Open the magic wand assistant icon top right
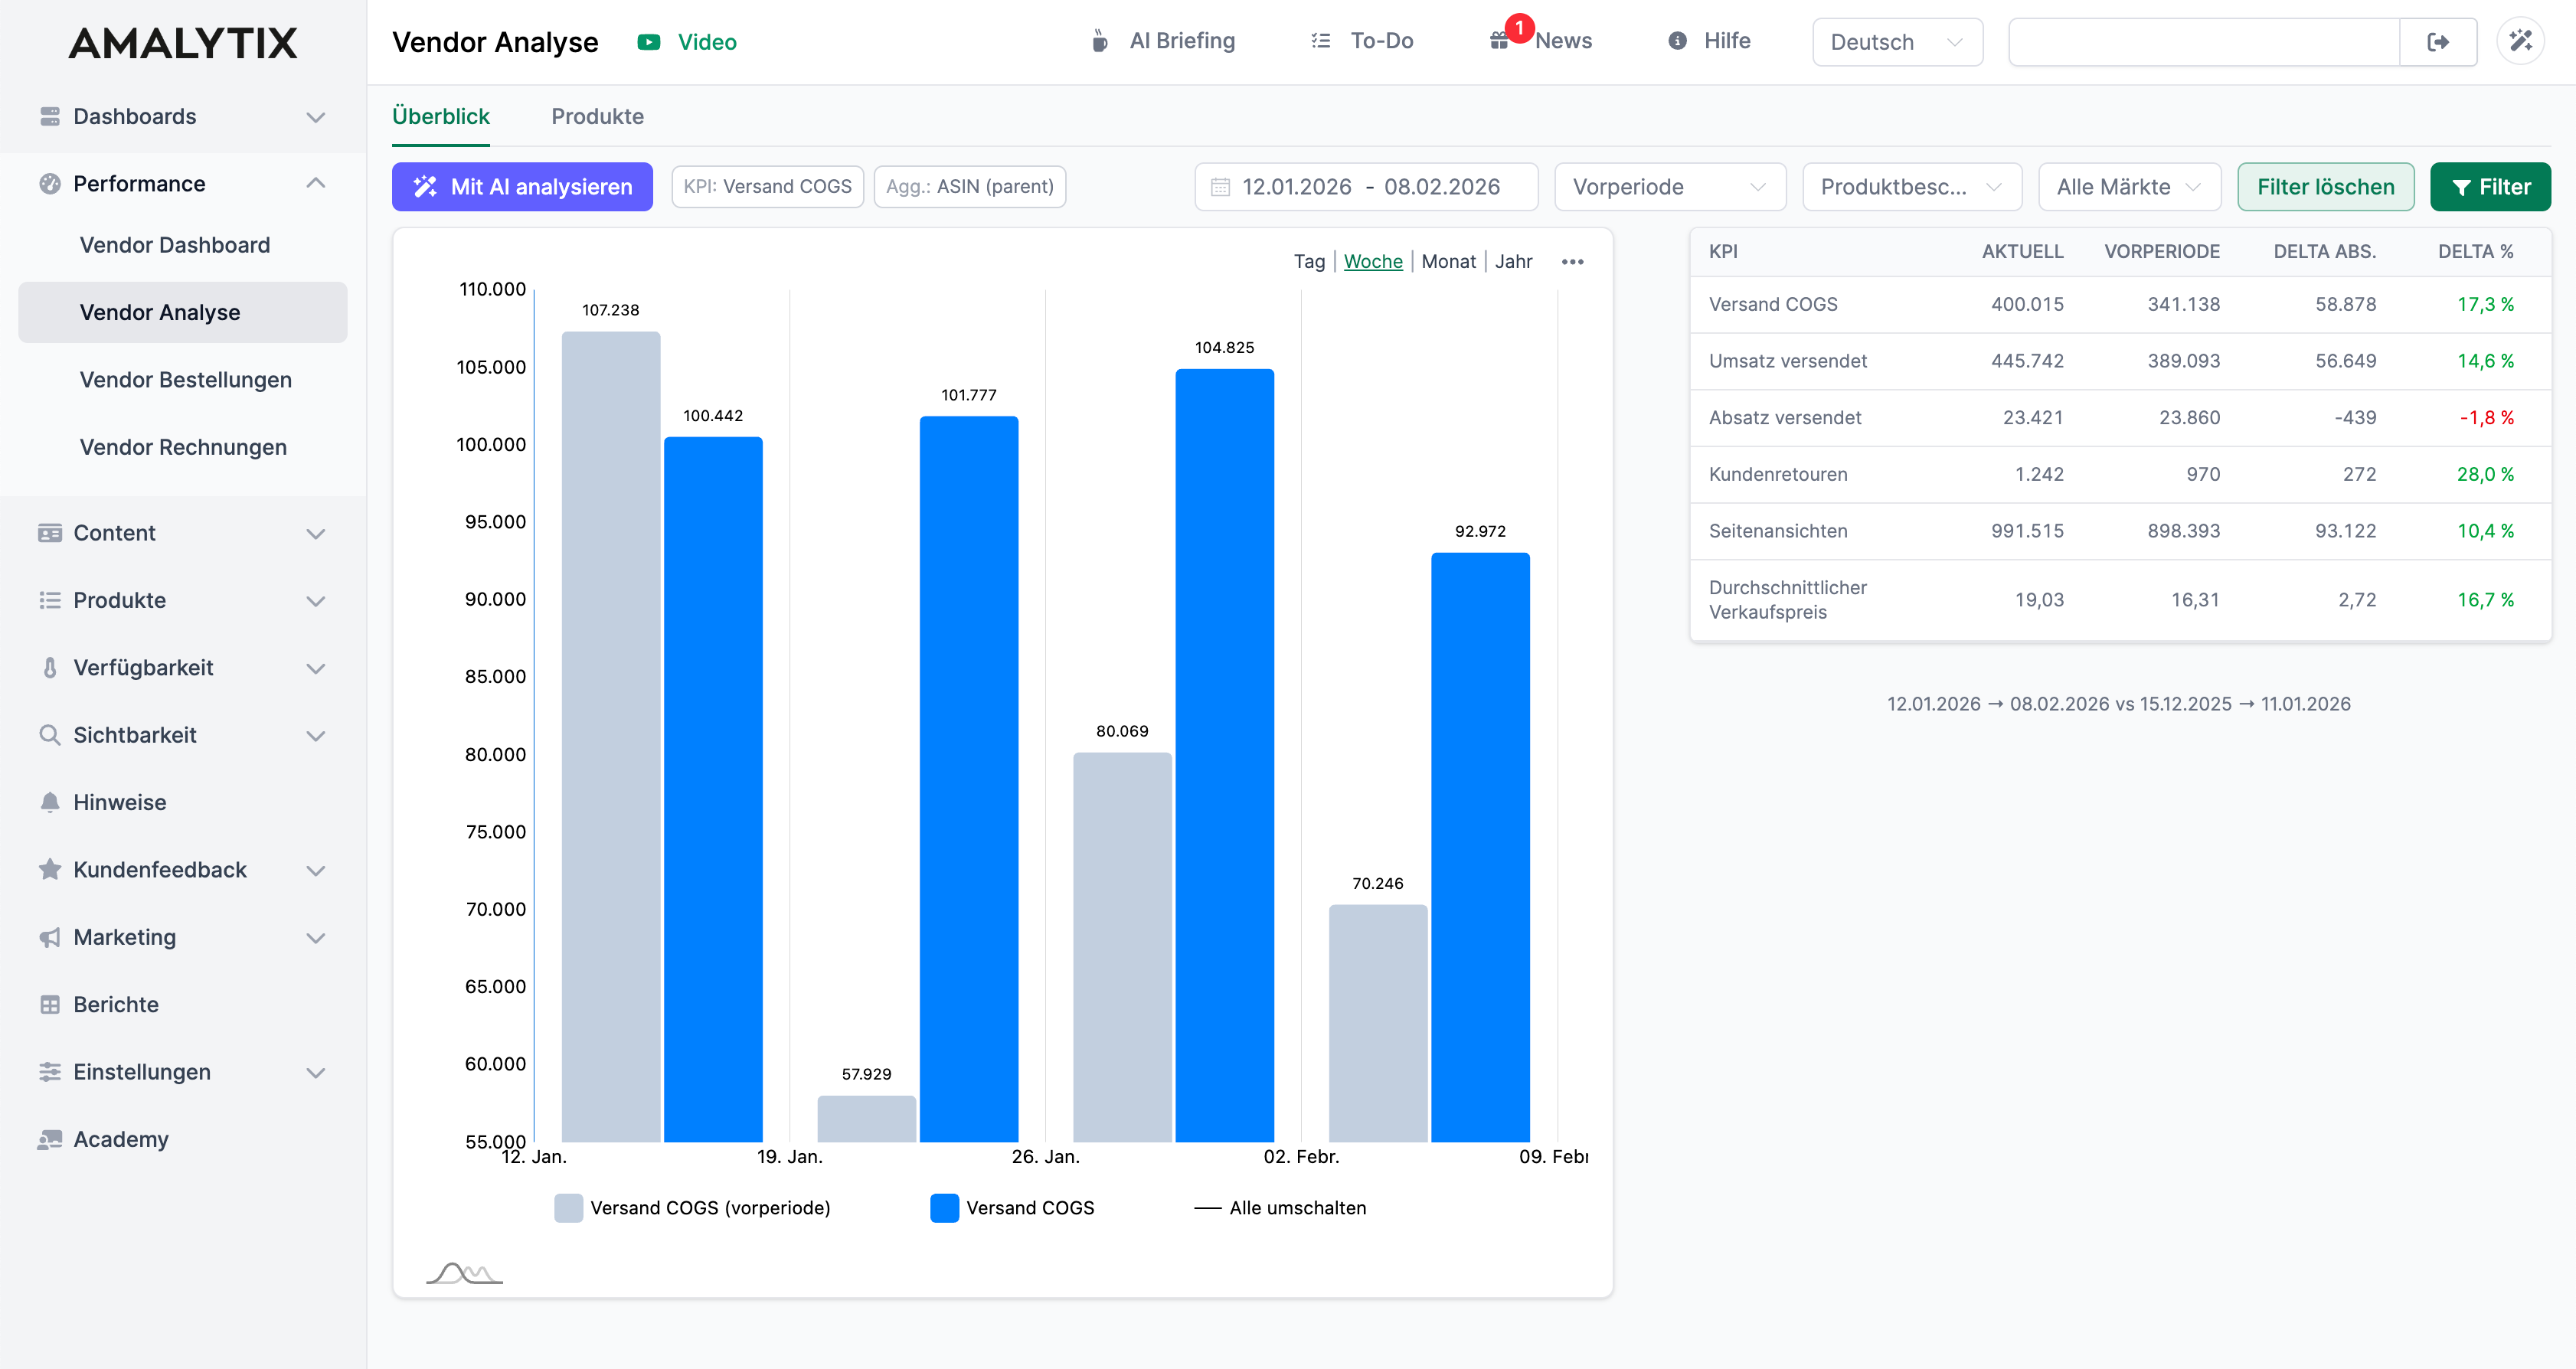2576x1369 pixels. (x=2521, y=41)
